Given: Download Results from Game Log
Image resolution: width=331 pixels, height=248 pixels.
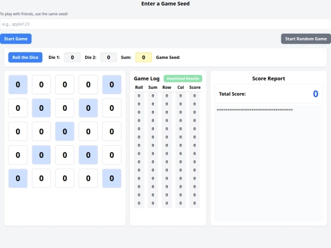Looking at the screenshot, I should point(183,78).
